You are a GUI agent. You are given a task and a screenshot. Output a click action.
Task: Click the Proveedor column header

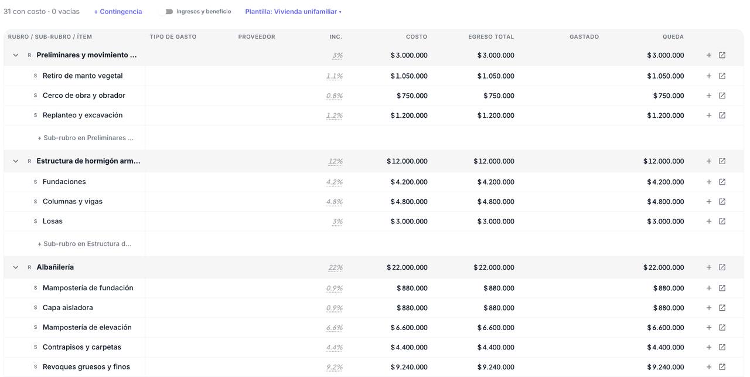(257, 37)
